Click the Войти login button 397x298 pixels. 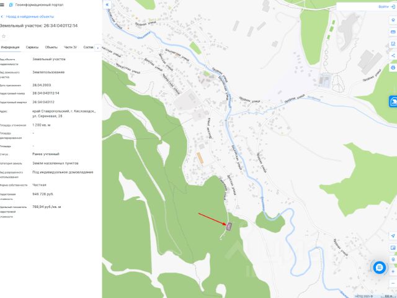386,7
